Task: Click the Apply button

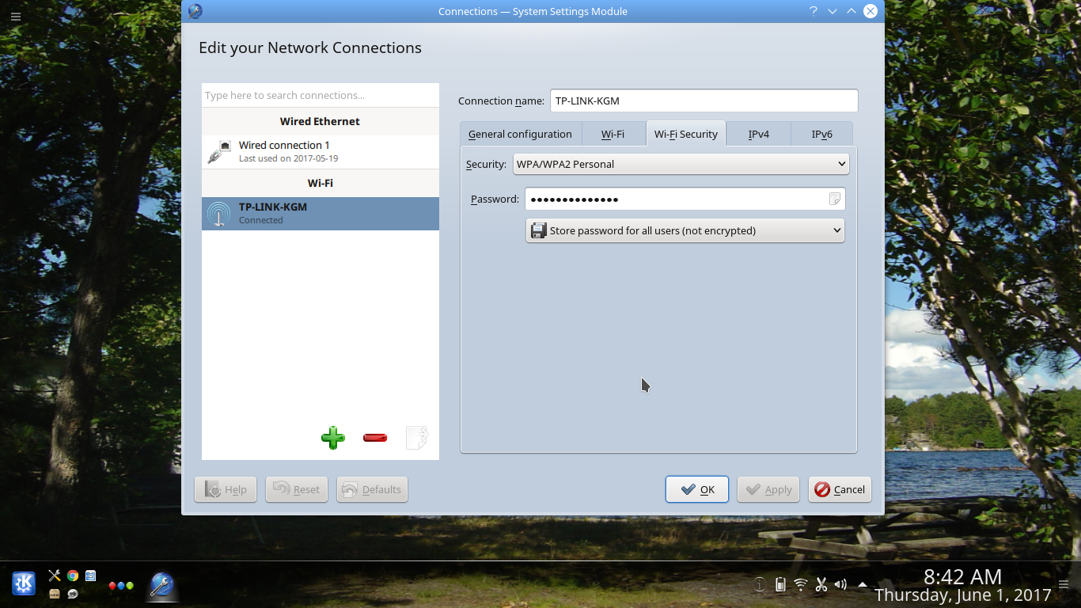Action: pyautogui.click(x=768, y=489)
